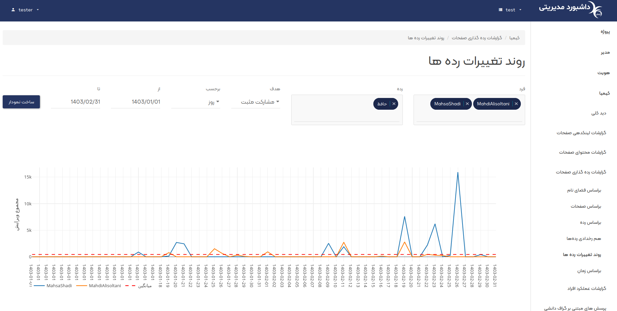This screenshot has width=617, height=311.
Task: Remove the حافظ category tag
Action: 394,104
